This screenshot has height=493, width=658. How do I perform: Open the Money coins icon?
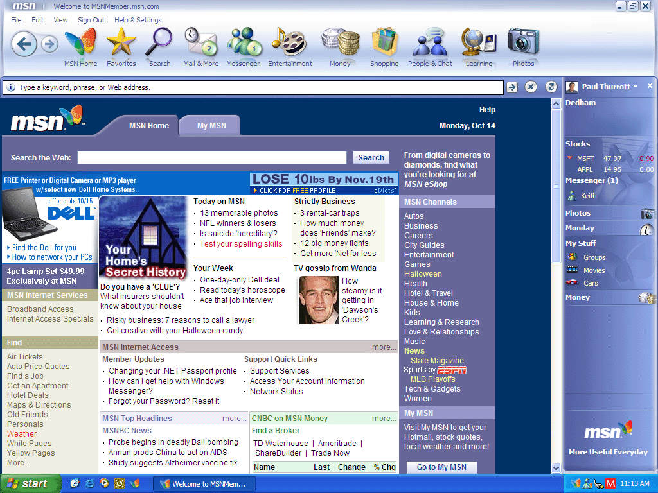tap(340, 44)
